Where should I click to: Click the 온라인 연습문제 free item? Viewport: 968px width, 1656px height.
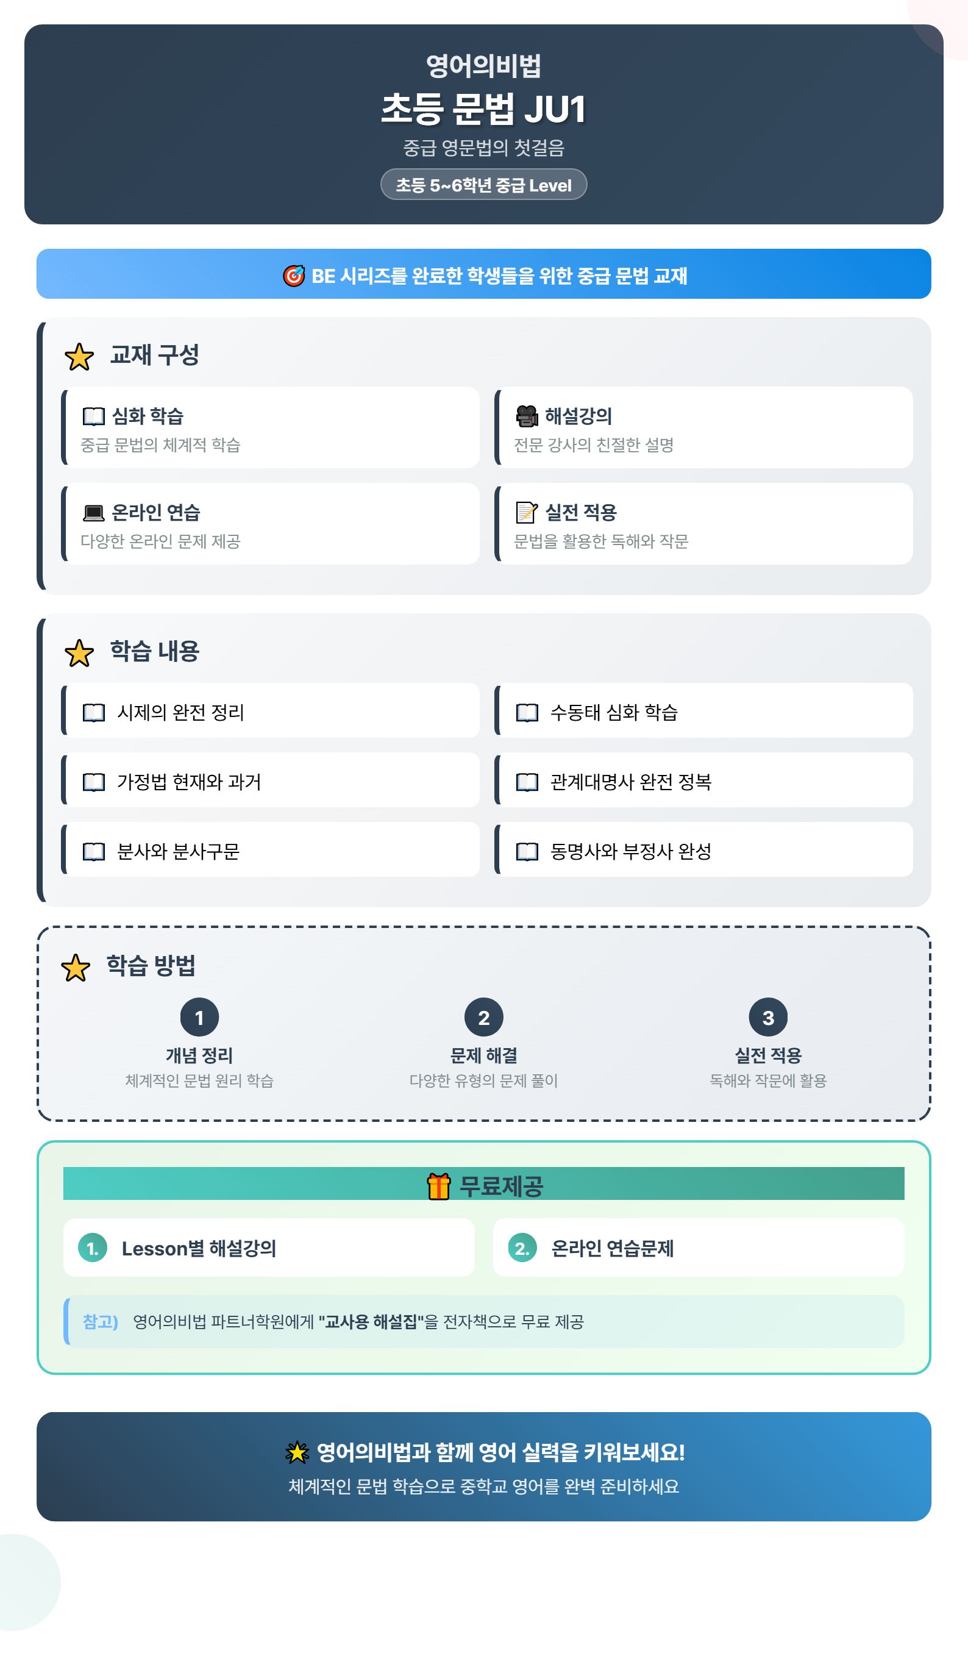pyautogui.click(x=699, y=1248)
